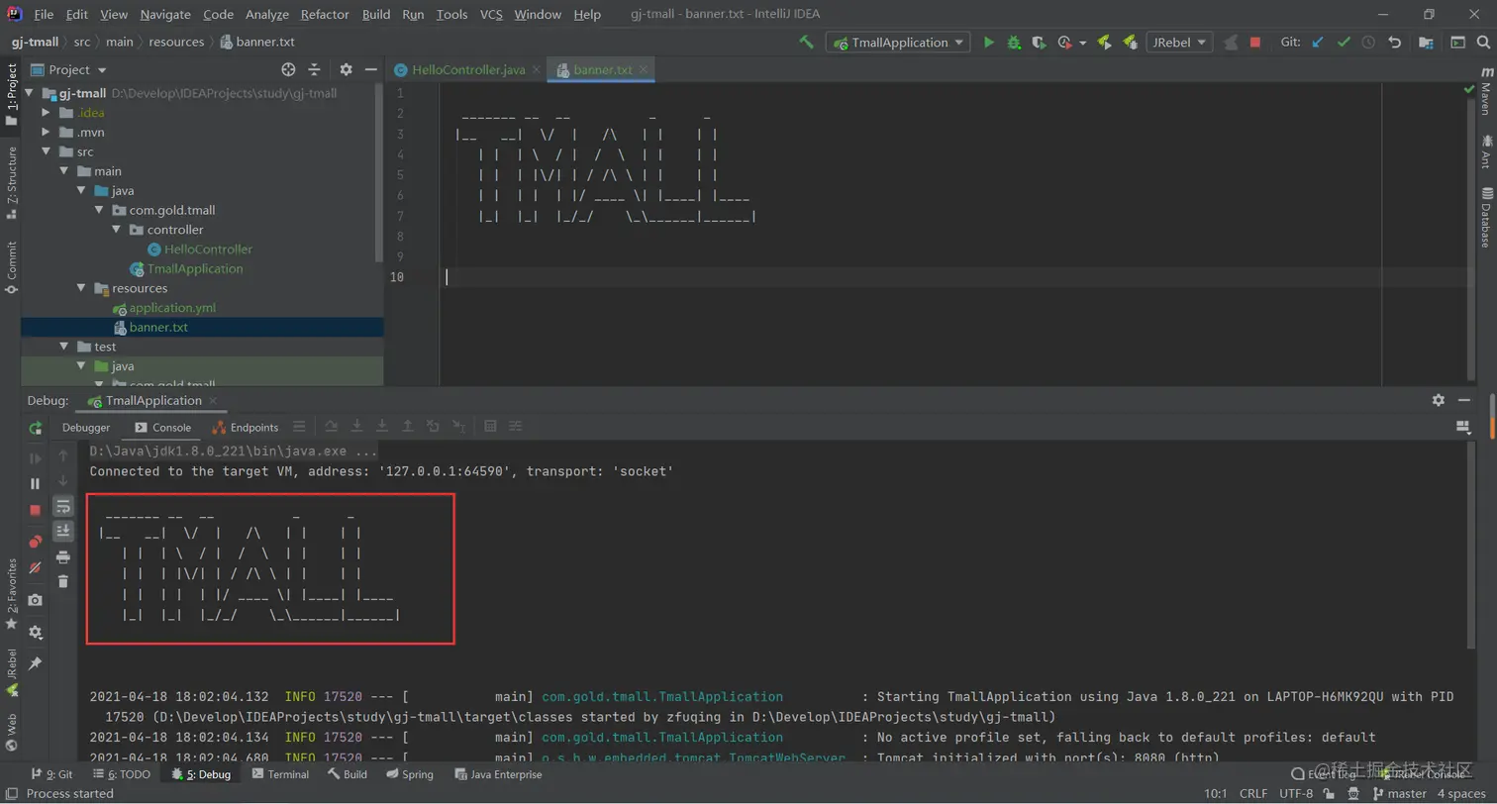Expand the .mvn folder
The height and width of the screenshot is (804, 1497).
click(46, 133)
